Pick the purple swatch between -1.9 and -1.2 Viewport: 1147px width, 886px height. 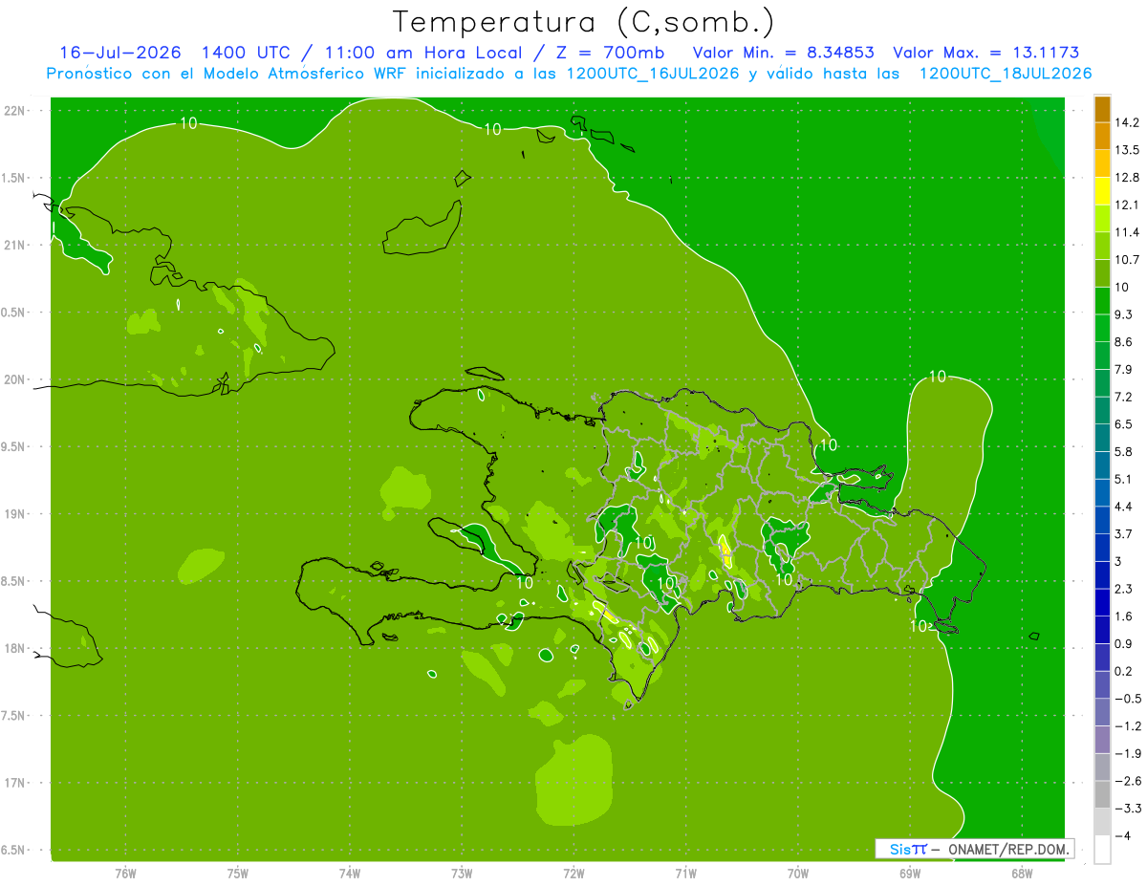pyautogui.click(x=1102, y=740)
